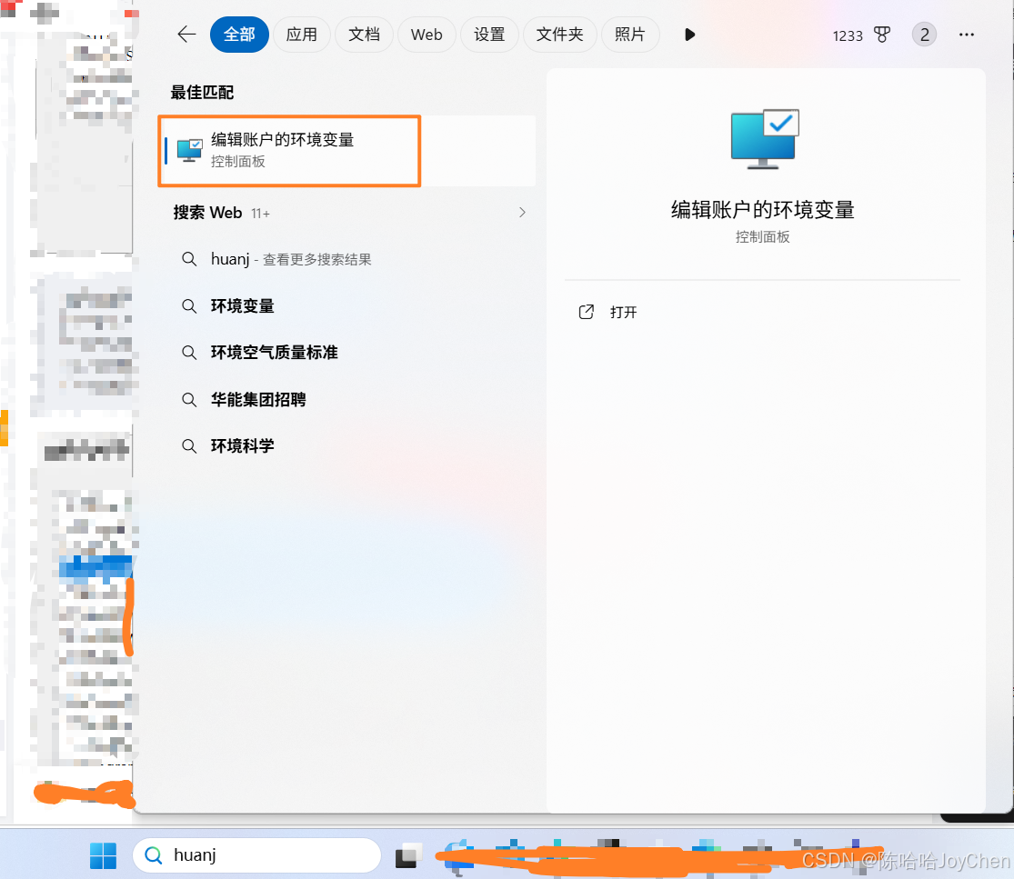Switch to the 照片 filter tab
This screenshot has height=879, width=1014.
point(630,35)
